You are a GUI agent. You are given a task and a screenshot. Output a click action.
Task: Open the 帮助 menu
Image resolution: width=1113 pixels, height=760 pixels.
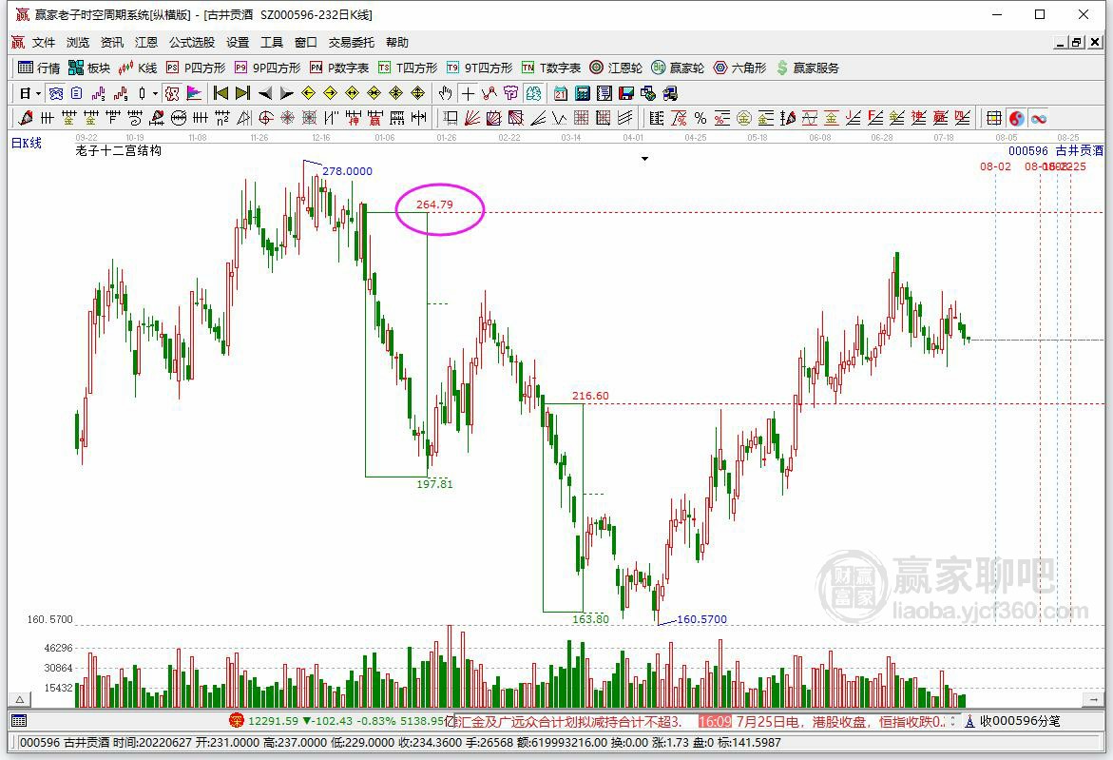pyautogui.click(x=396, y=43)
